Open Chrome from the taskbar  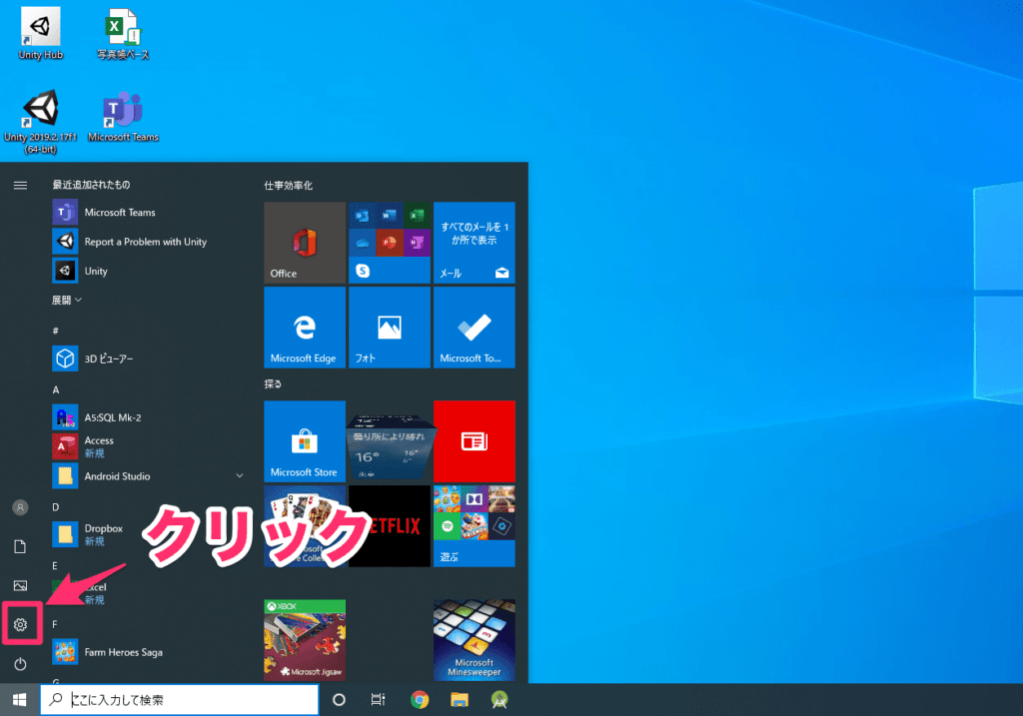pos(420,700)
